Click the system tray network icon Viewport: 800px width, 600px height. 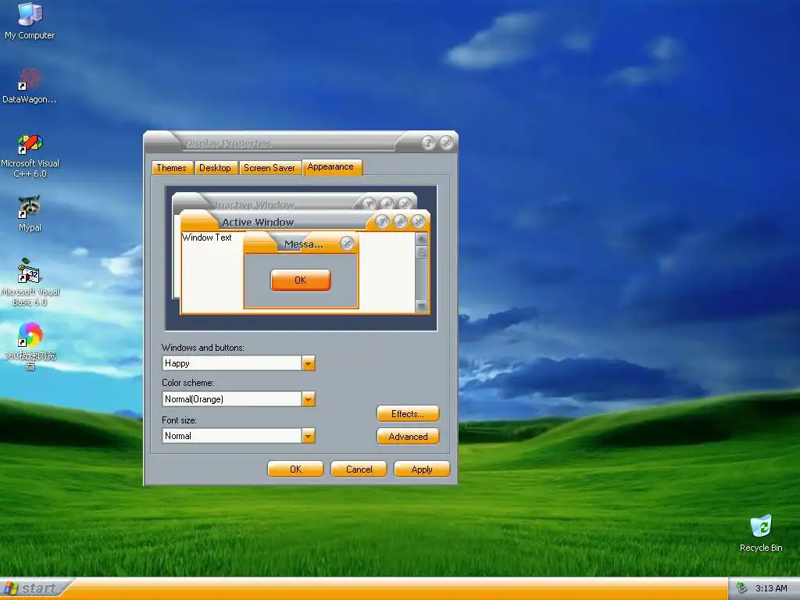(x=742, y=588)
